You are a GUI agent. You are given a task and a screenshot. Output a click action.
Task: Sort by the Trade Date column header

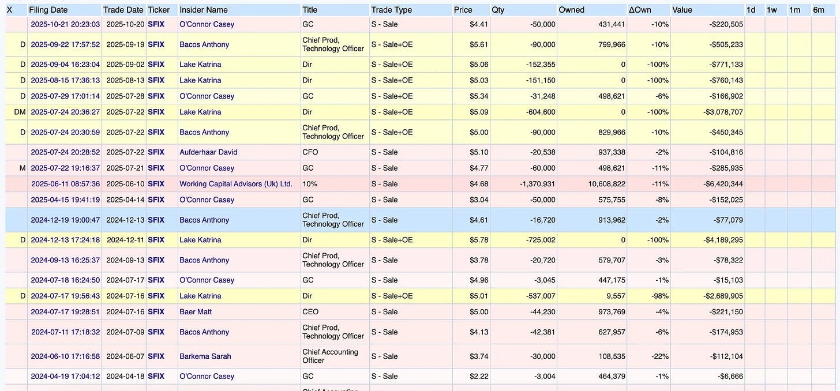[123, 10]
